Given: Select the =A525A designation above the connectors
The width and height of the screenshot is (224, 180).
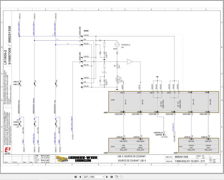Looking at the screenshot, I should click(86, 31).
